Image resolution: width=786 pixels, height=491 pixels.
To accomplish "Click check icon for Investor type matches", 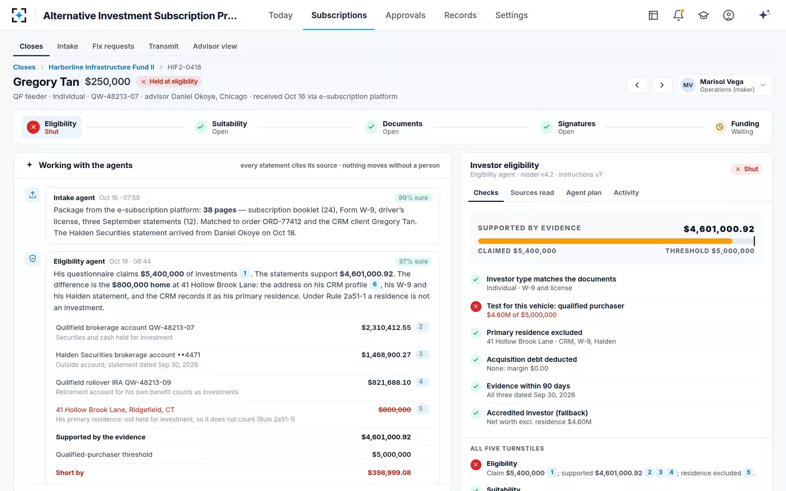I will click(476, 280).
